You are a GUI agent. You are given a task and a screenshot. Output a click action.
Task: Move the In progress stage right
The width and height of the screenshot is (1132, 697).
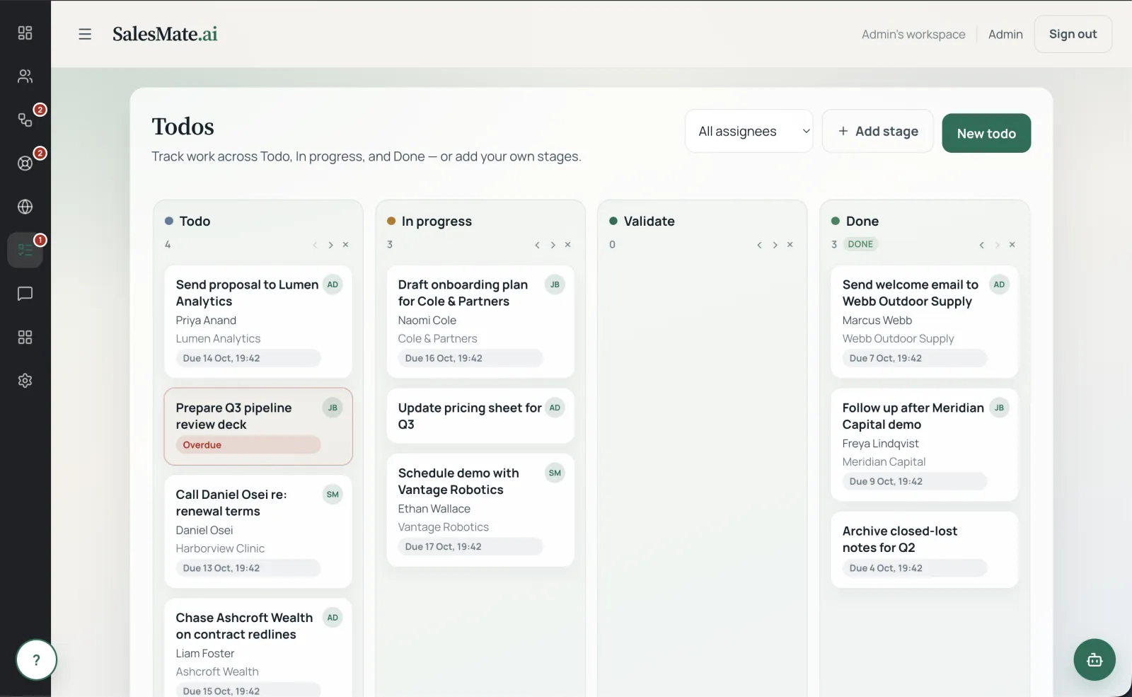[553, 245]
